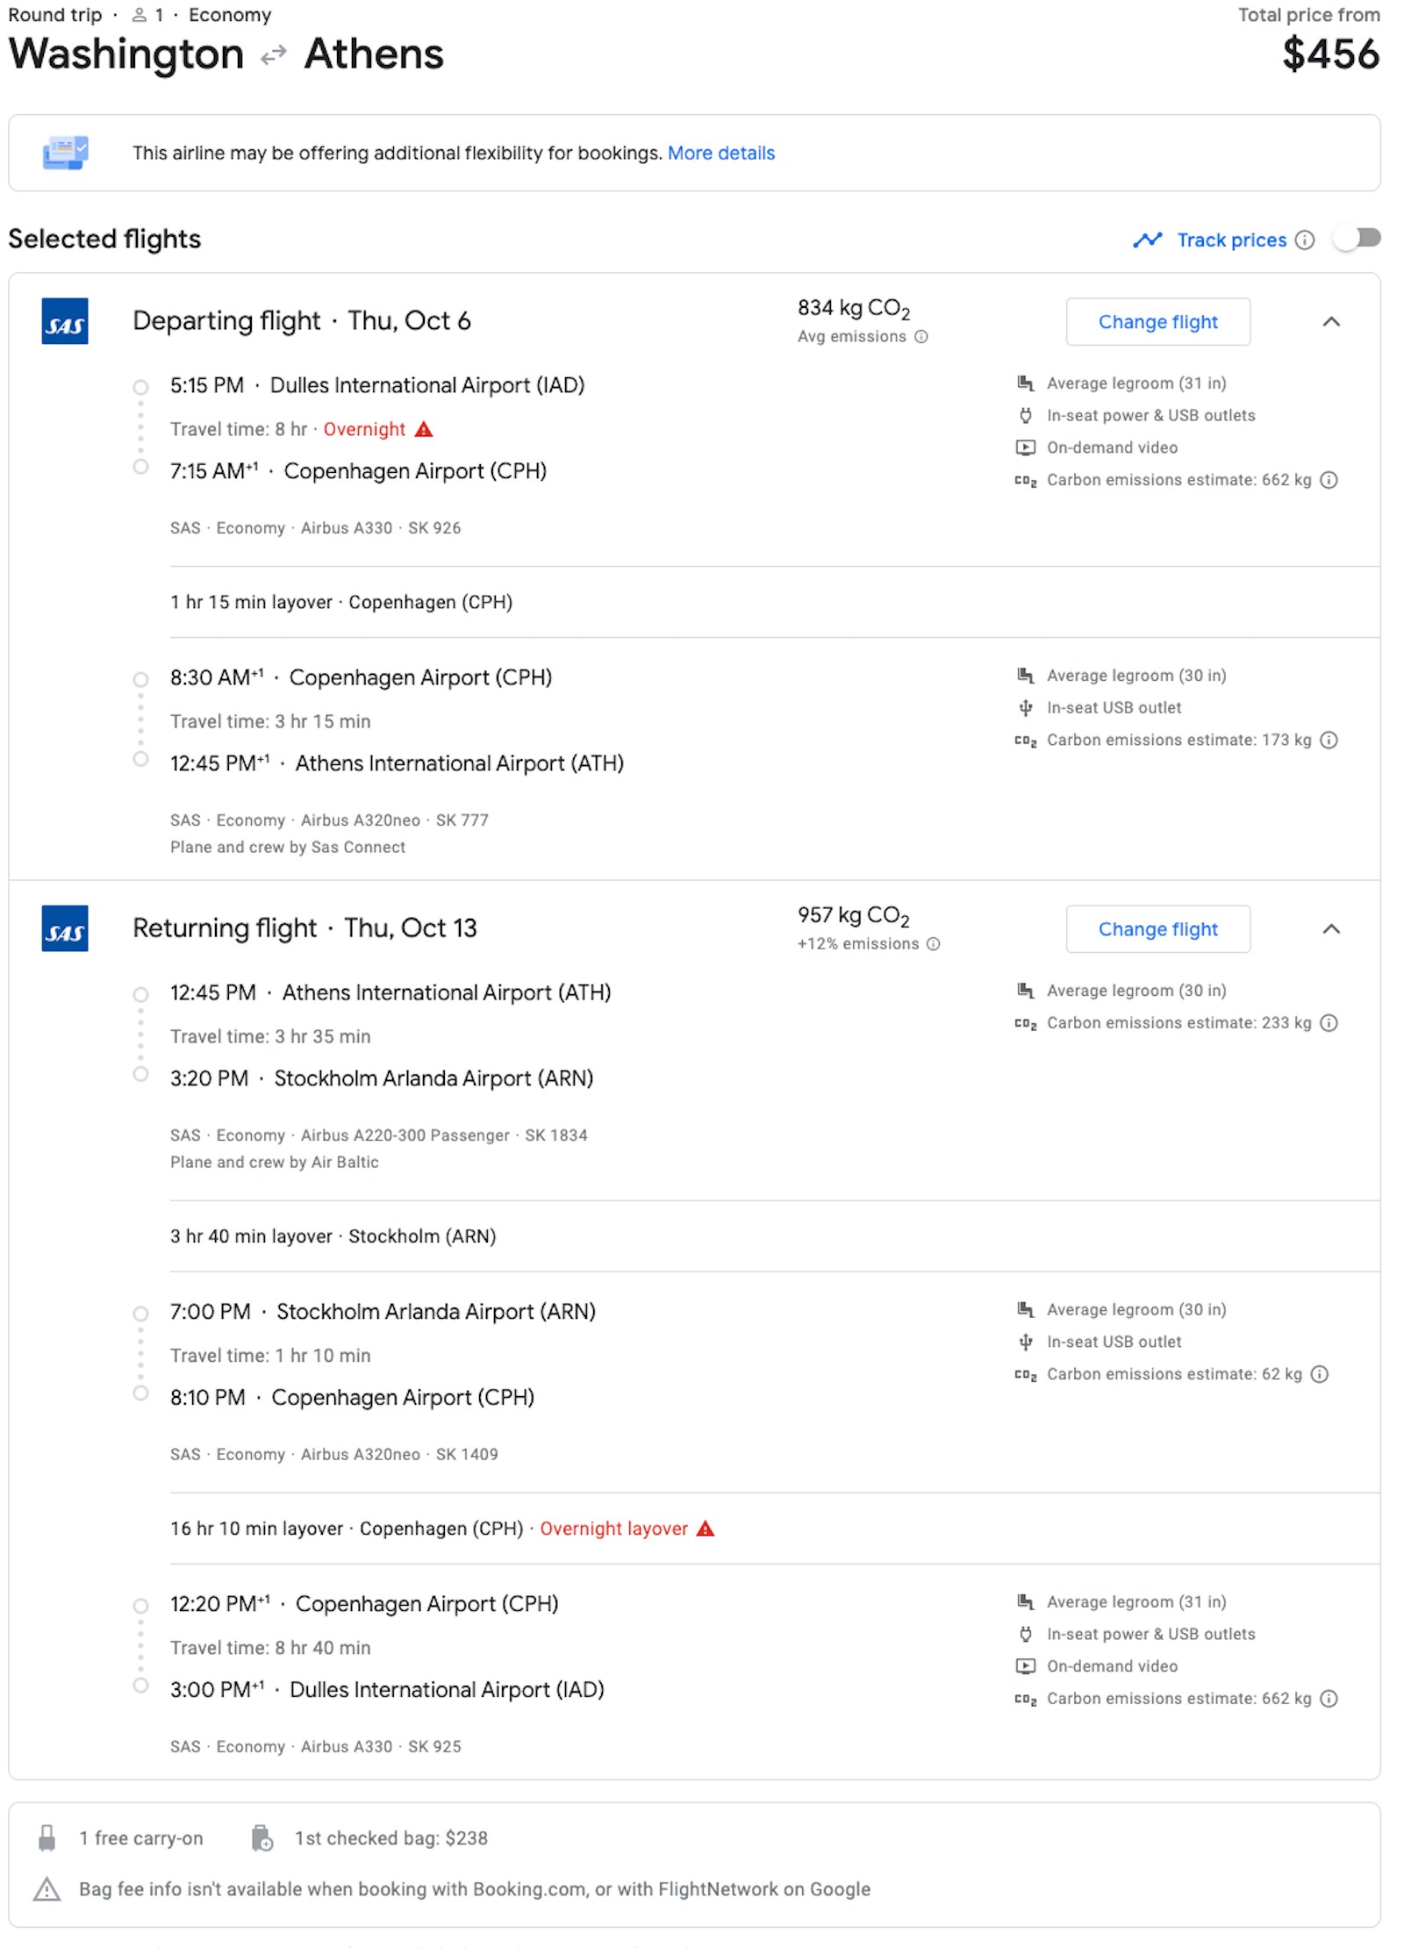The width and height of the screenshot is (1404, 1948).
Task: Click the warning triangle next to Overnight
Action: (x=426, y=429)
